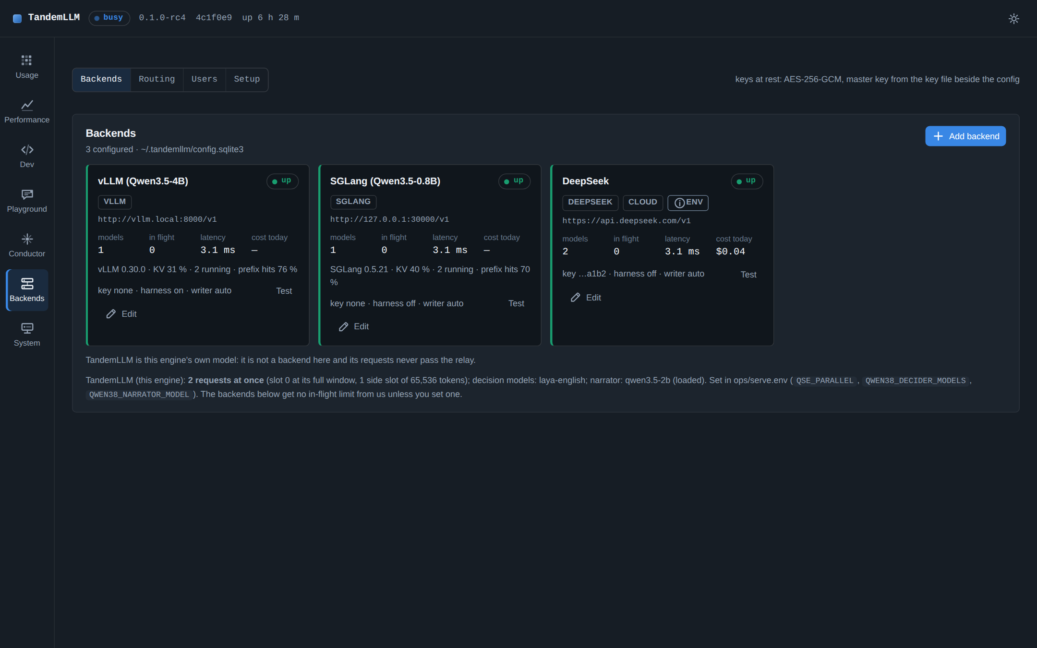Click the QSE_PARALLEL variable name
This screenshot has width=1037, height=648.
825,381
